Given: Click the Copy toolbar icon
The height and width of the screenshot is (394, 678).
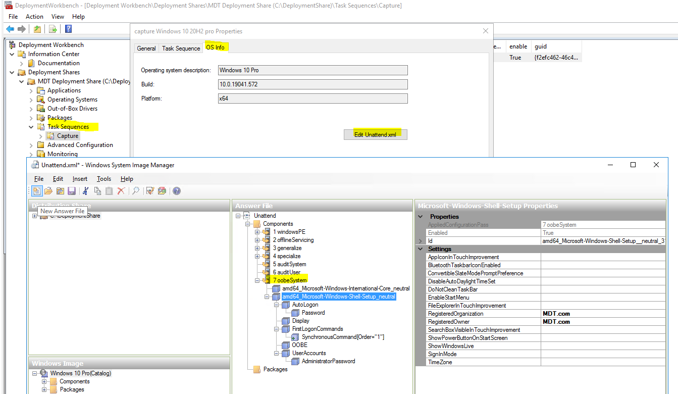Looking at the screenshot, I should pyautogui.click(x=97, y=191).
